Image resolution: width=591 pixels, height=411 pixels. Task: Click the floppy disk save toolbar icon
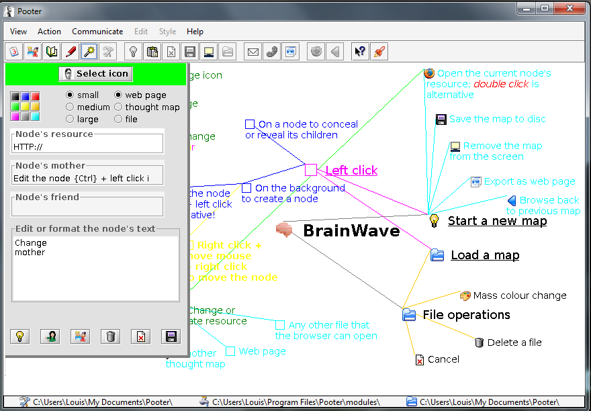tap(190, 52)
